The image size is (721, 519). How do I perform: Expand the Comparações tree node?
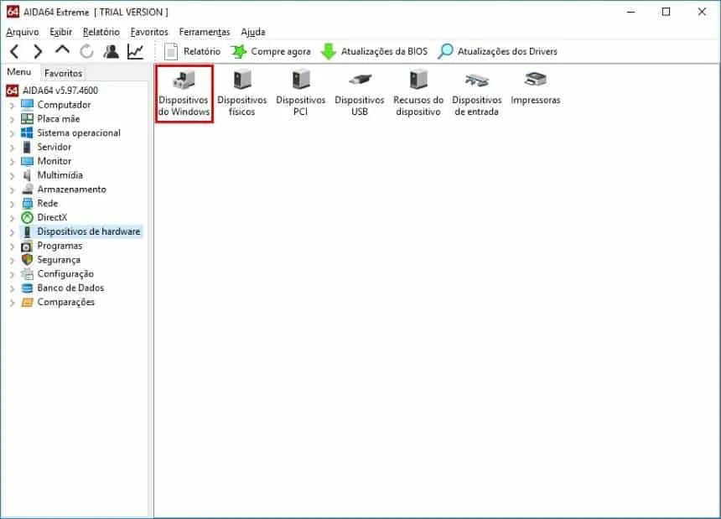tap(13, 303)
